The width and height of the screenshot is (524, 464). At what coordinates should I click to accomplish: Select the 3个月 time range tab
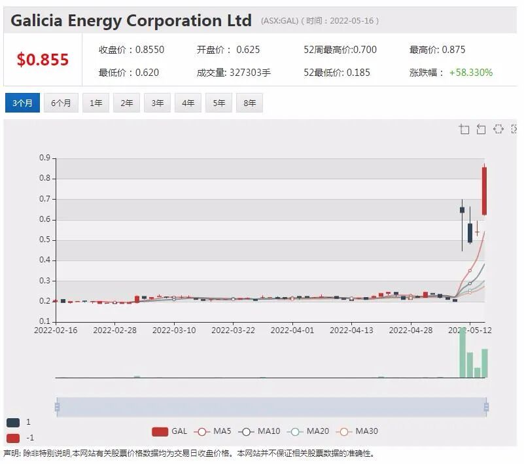tap(22, 103)
